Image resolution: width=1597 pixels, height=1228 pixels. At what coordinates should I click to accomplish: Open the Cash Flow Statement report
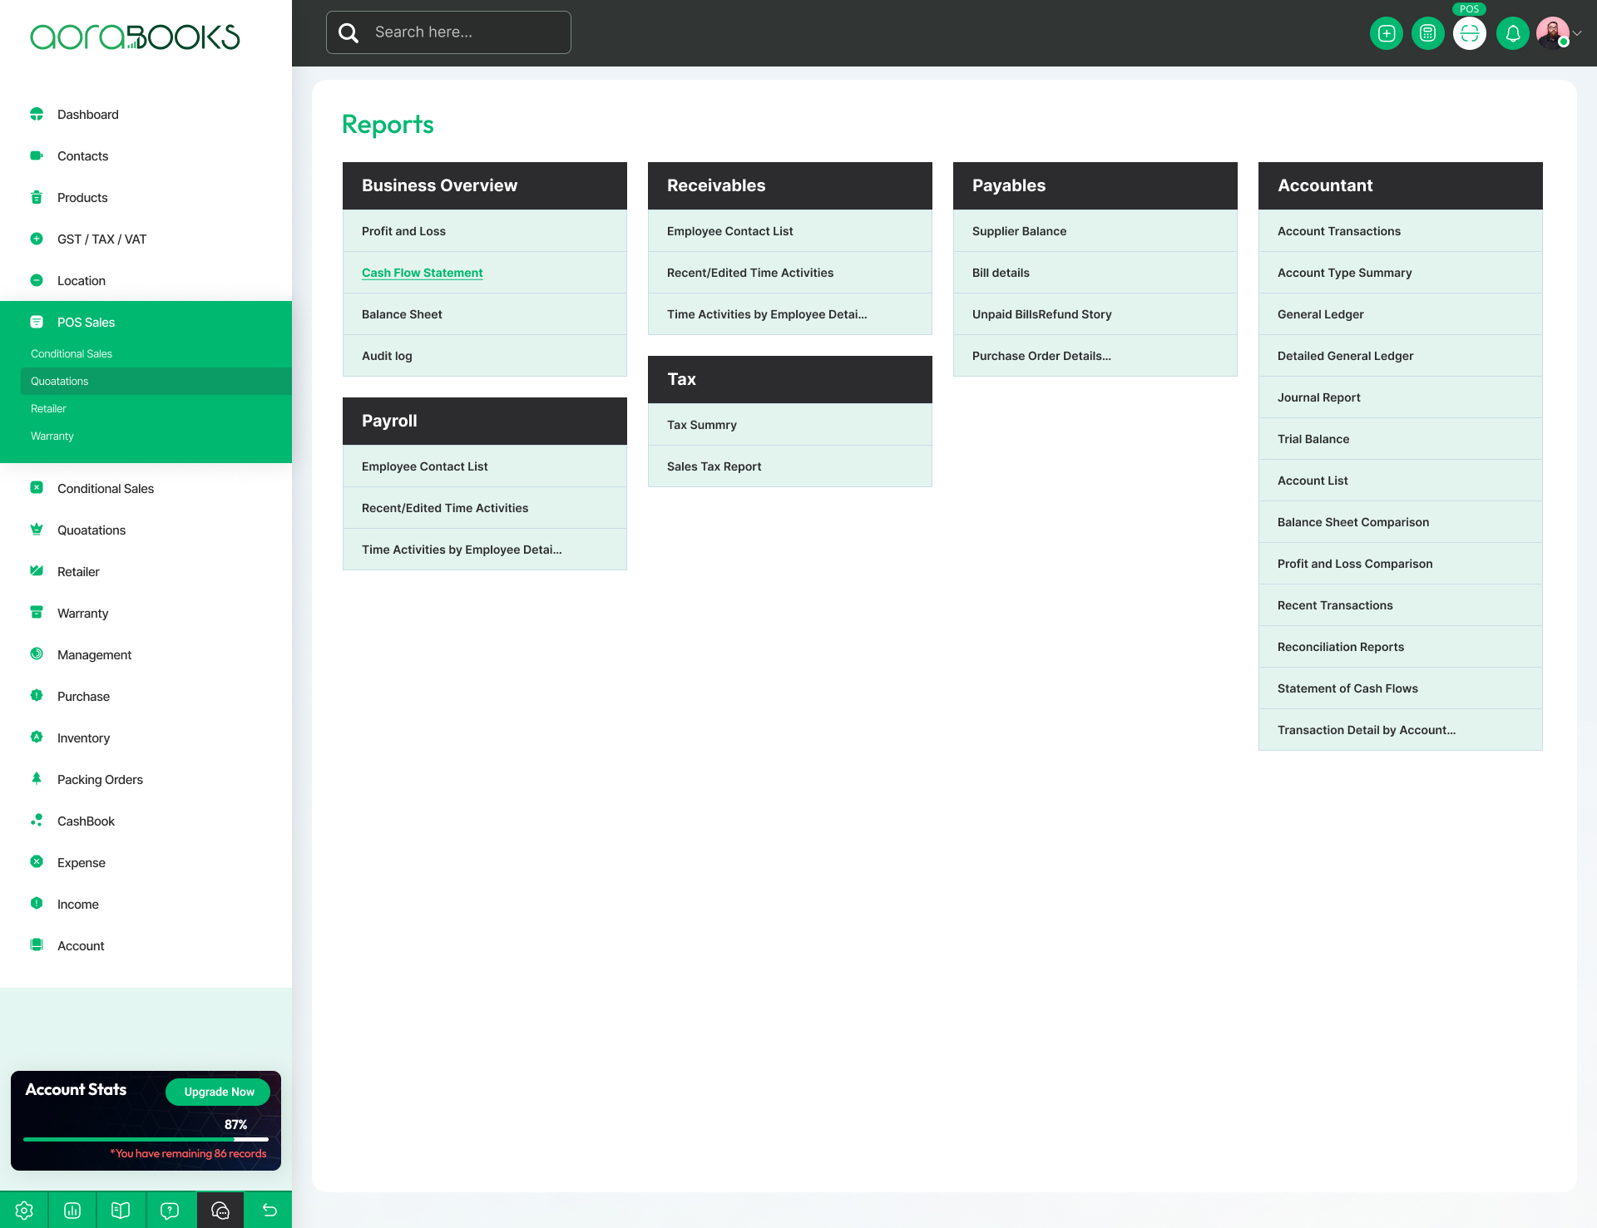tap(422, 273)
